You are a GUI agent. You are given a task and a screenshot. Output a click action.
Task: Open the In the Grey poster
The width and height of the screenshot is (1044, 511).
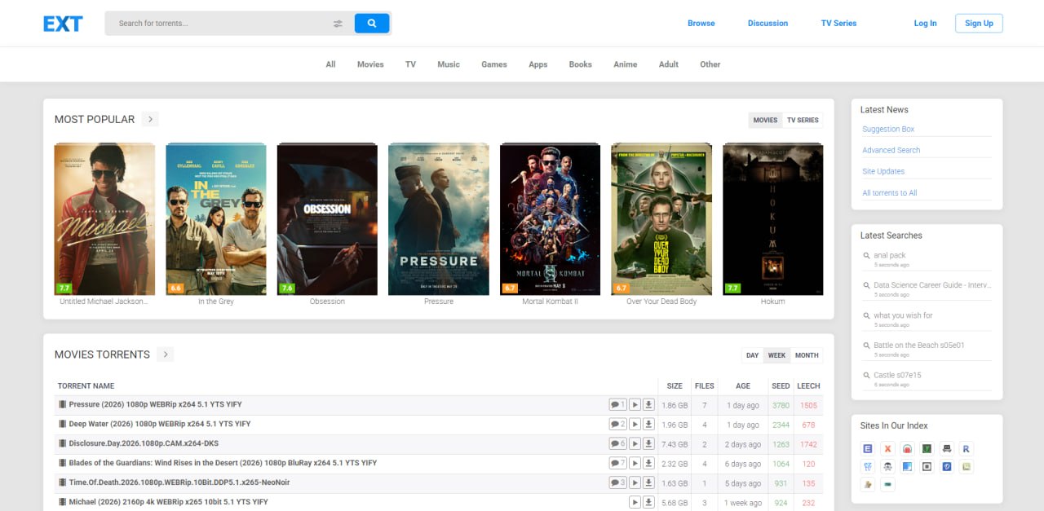pyautogui.click(x=216, y=219)
